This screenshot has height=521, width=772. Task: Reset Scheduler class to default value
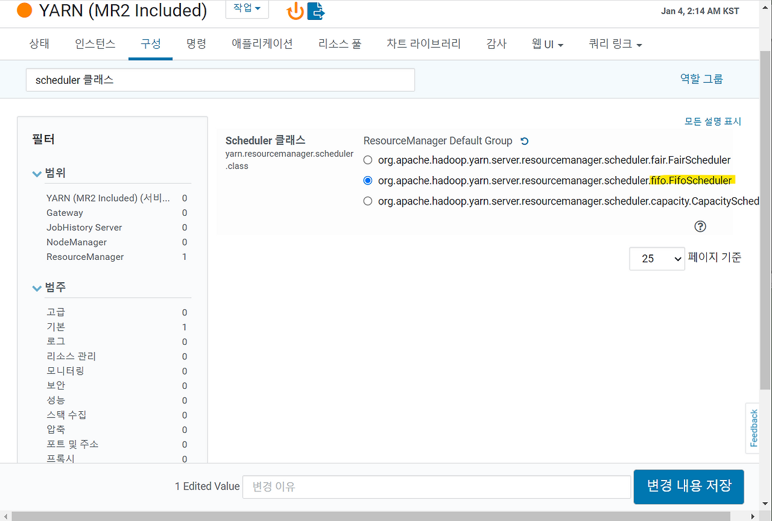pos(524,141)
